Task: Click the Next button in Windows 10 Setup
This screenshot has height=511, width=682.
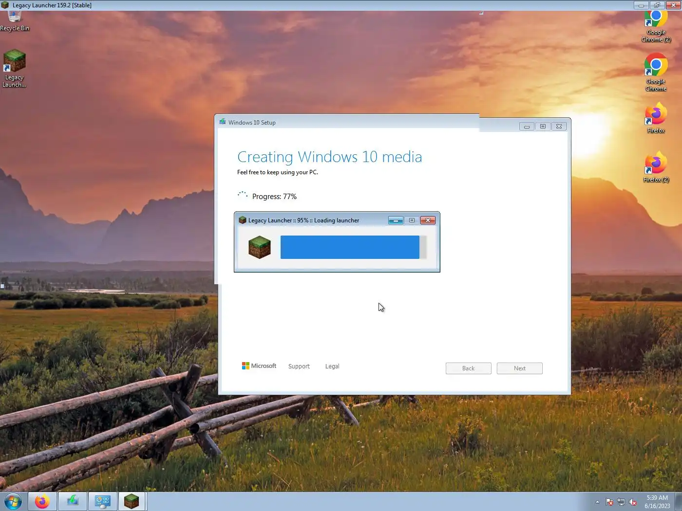Action: (519, 368)
